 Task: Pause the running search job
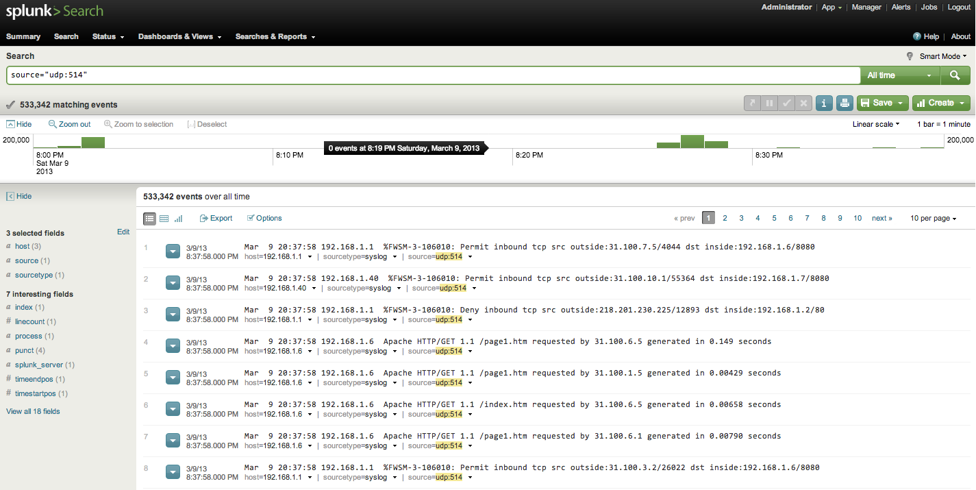point(768,103)
